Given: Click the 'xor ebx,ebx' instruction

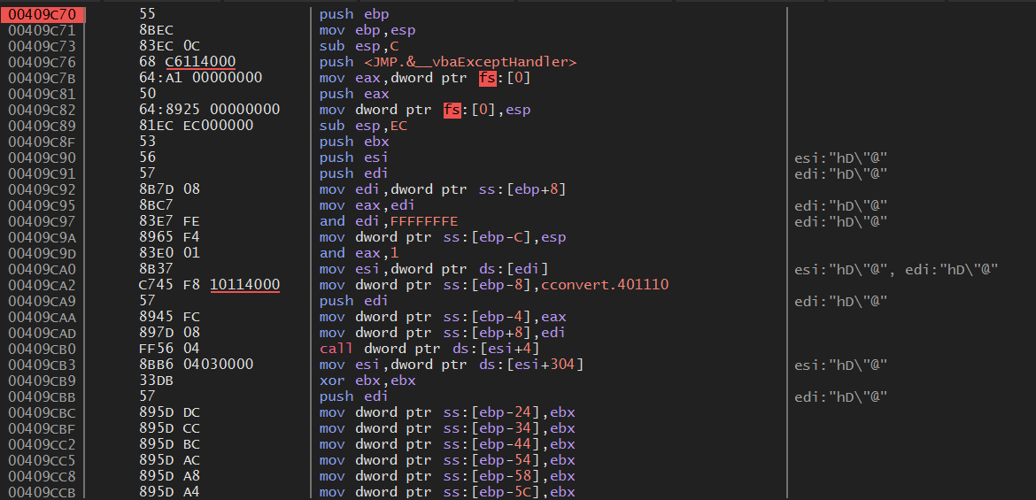Looking at the screenshot, I should [x=367, y=381].
